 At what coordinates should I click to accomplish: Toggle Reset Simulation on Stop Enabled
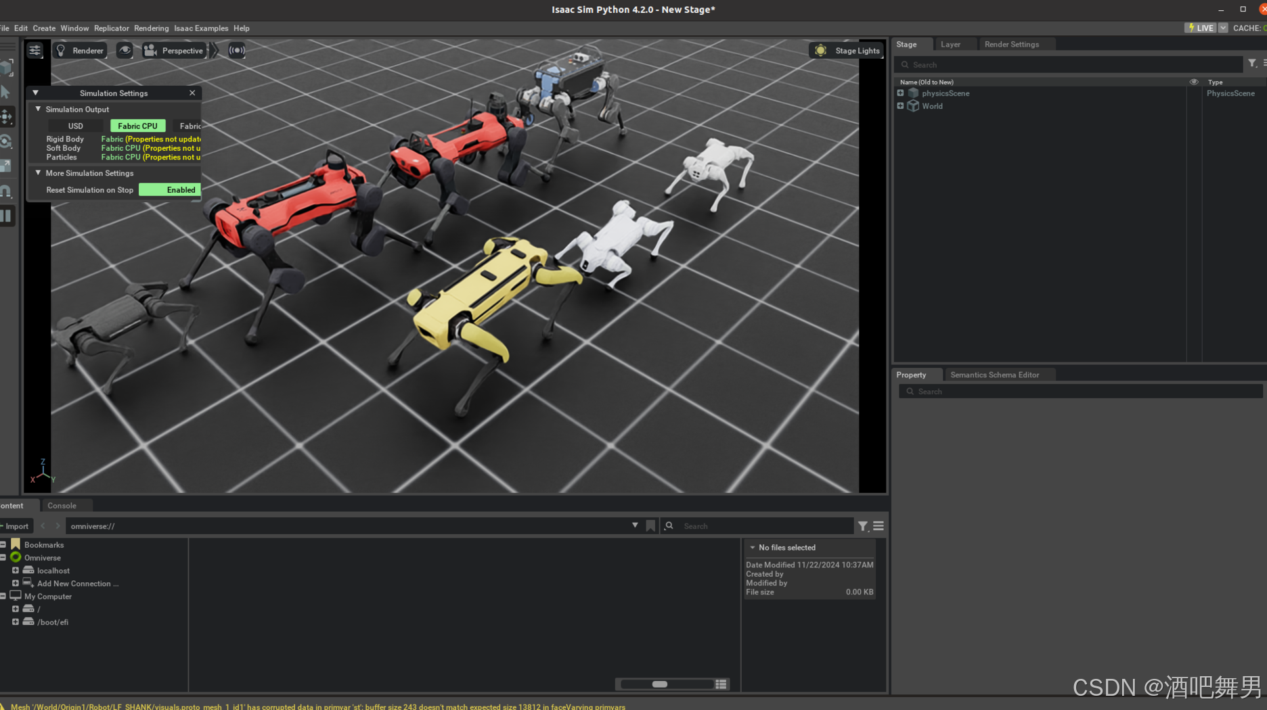pyautogui.click(x=170, y=190)
